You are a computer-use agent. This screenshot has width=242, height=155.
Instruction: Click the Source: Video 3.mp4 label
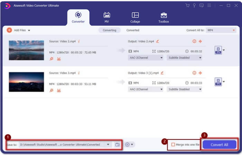pos(62,73)
